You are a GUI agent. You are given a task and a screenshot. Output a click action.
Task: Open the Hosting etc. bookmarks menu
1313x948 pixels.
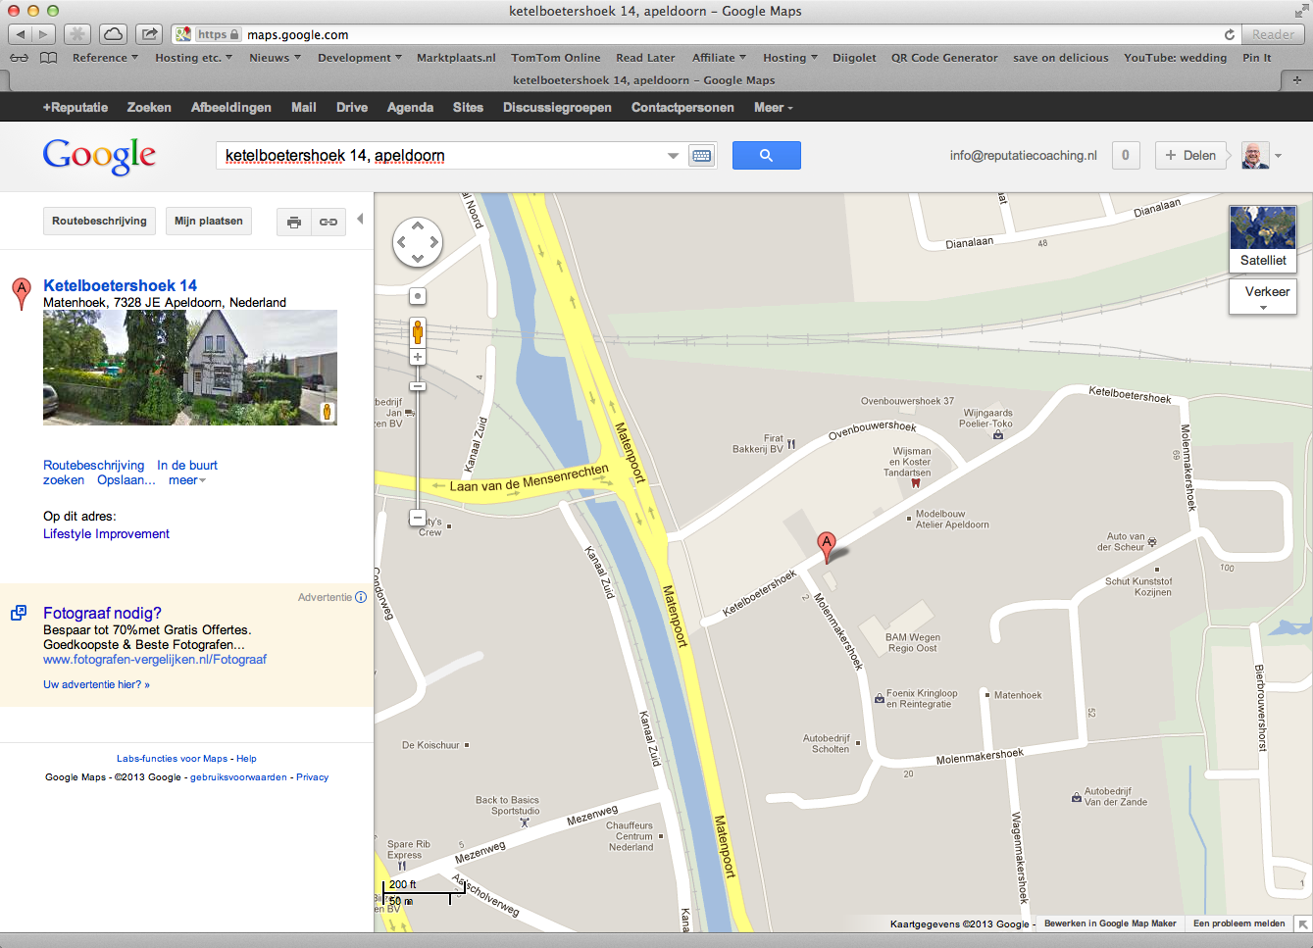tap(193, 58)
